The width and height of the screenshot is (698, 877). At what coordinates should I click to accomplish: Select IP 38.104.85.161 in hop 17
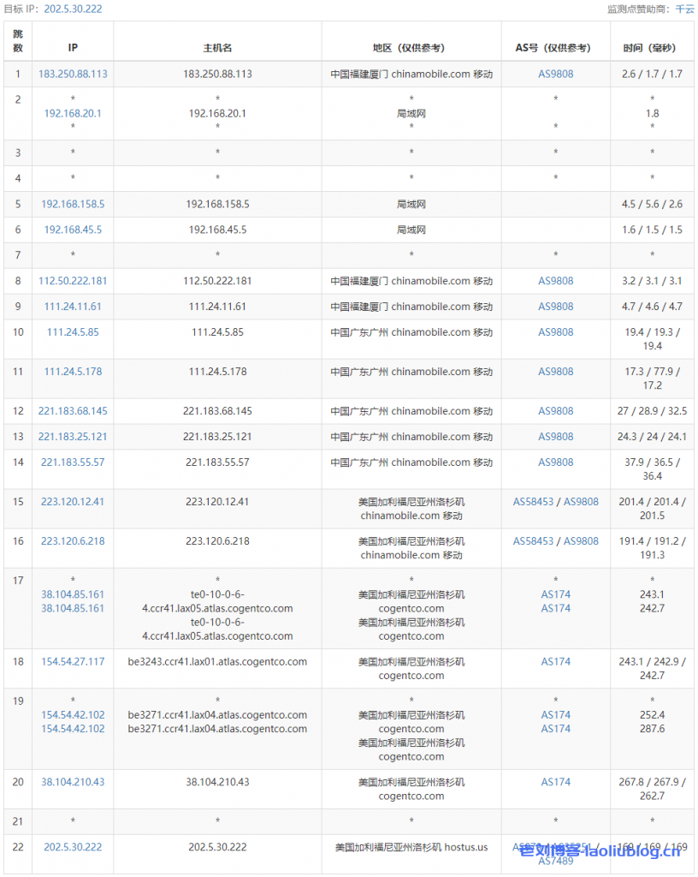tap(73, 594)
